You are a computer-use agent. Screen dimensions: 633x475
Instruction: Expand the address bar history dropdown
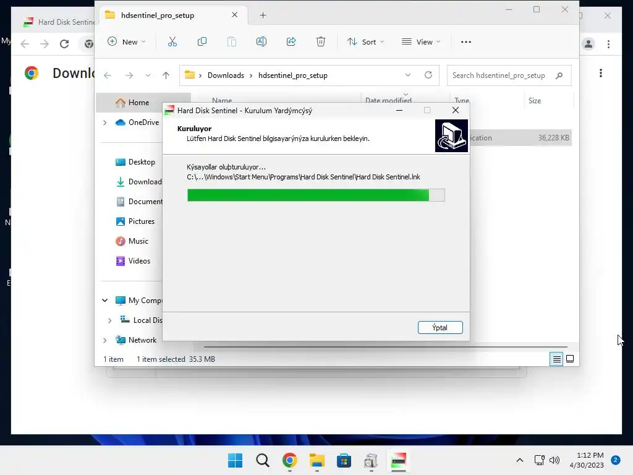click(408, 75)
